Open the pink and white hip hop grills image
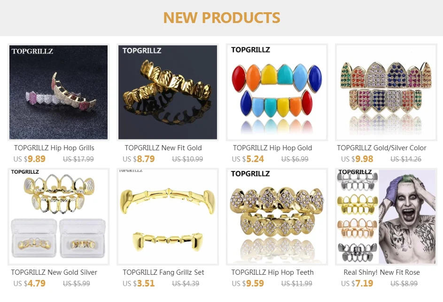This screenshot has height=302, width=443. (58, 92)
